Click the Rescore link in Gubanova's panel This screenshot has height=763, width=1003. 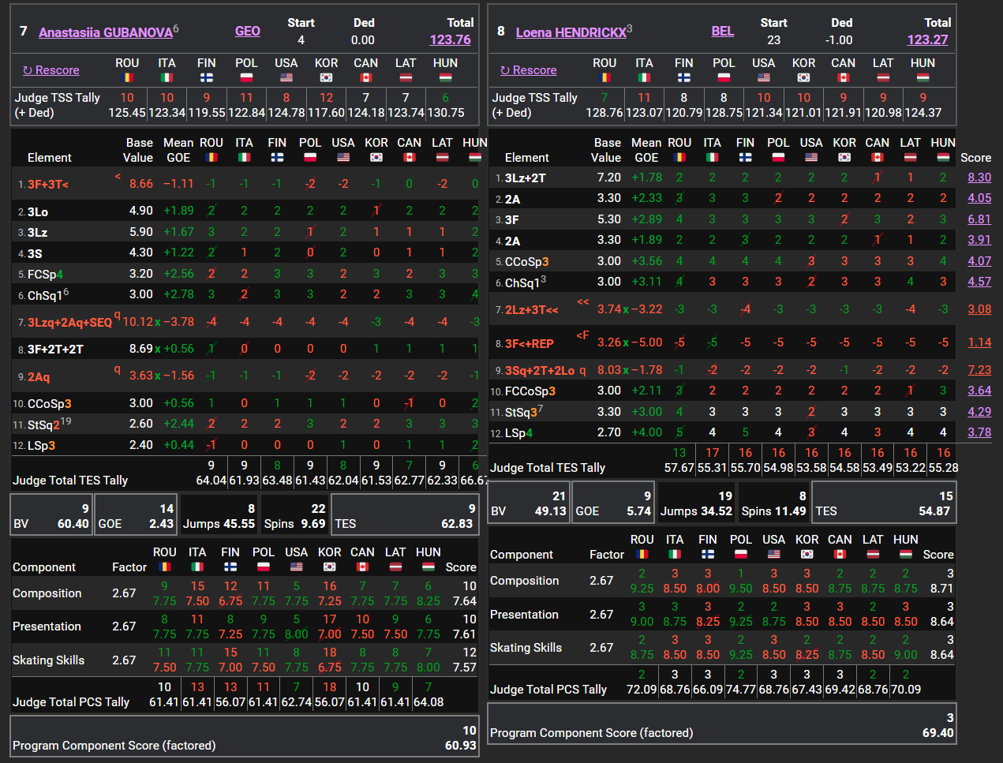pyautogui.click(x=57, y=70)
